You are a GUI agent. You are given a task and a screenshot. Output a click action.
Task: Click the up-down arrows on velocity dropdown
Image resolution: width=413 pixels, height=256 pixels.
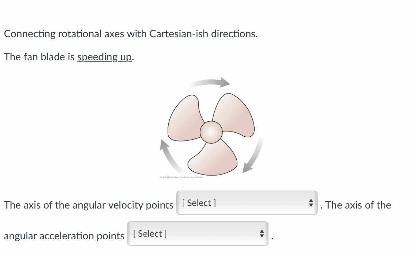coord(311,202)
